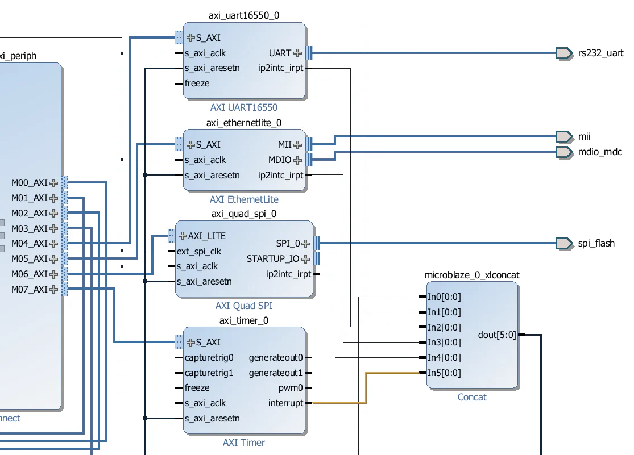
Task: Select the interrupt pin of axi_timer_0
Action: [x=285, y=403]
